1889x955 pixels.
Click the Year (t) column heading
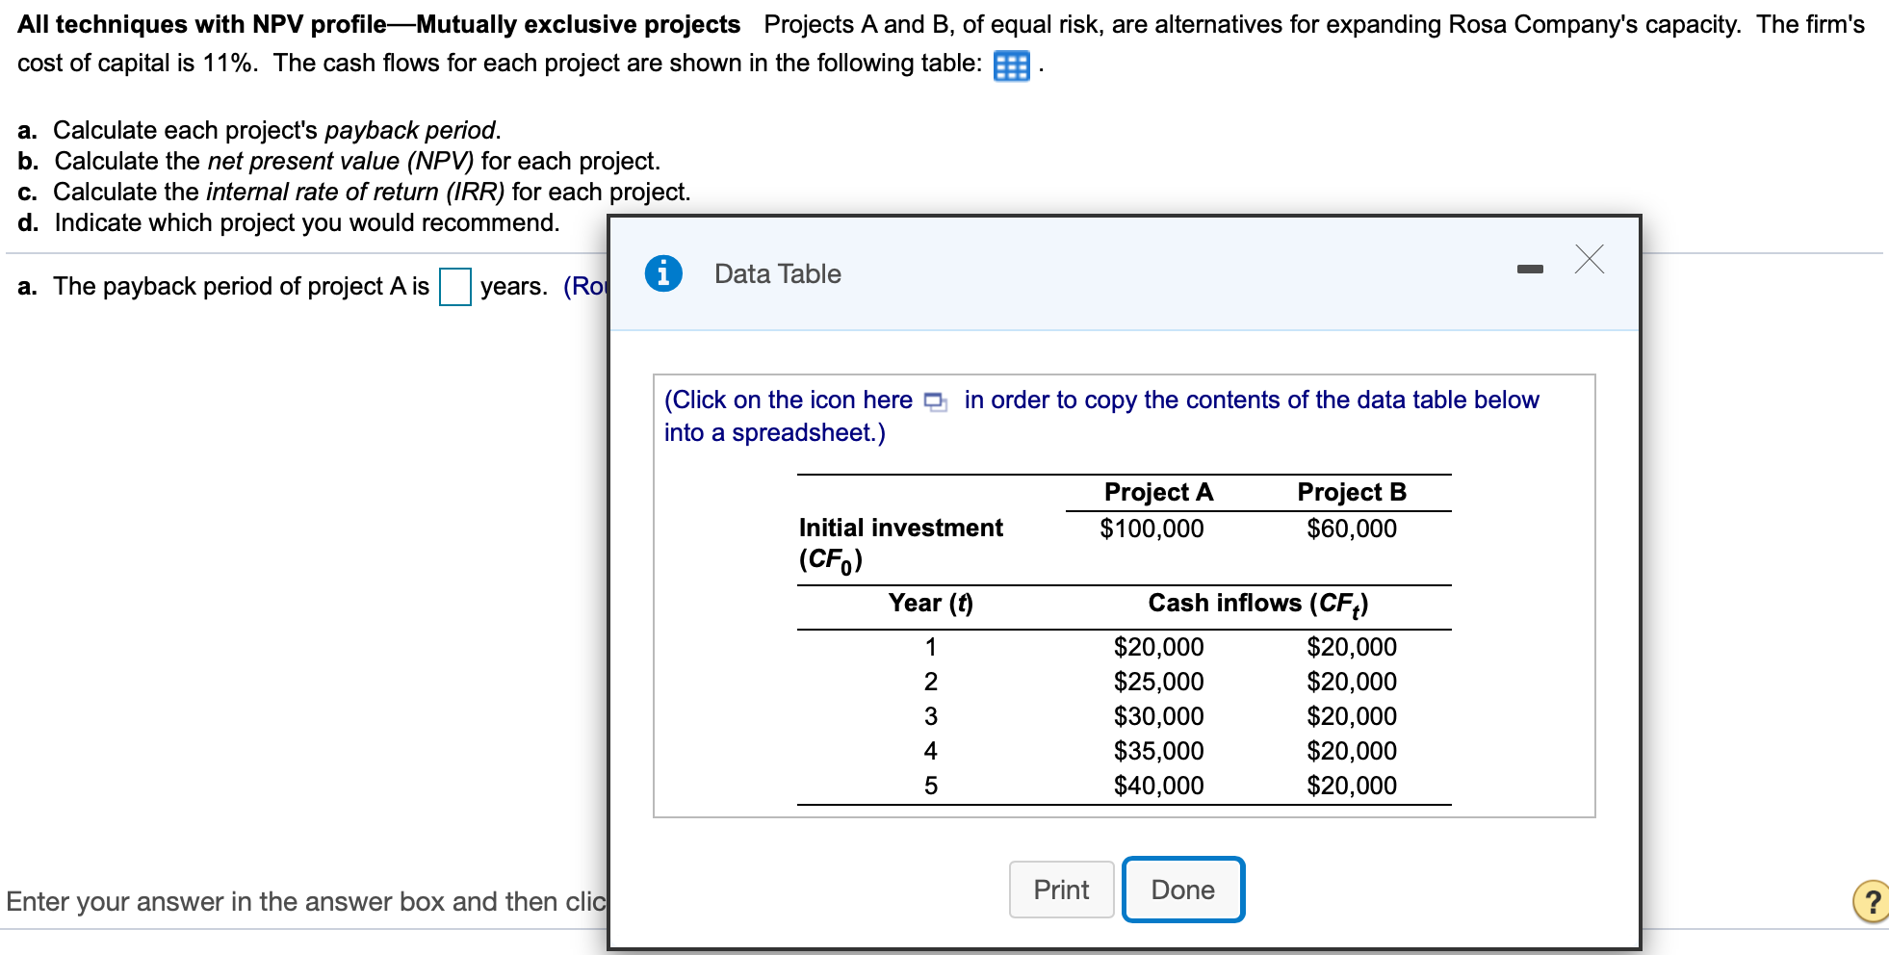930,603
